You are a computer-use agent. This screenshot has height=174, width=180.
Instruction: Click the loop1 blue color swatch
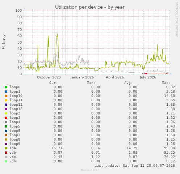tap(6, 92)
